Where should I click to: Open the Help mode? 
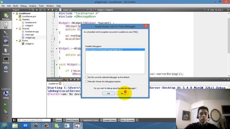coord(6,69)
